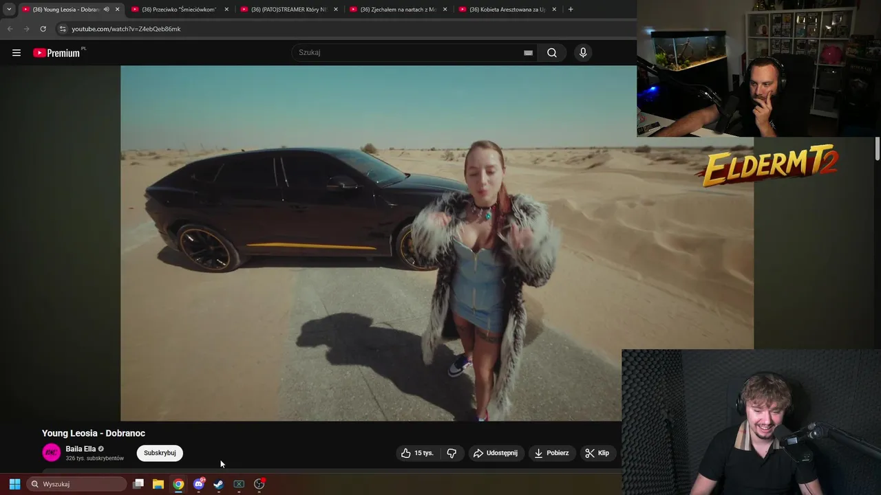Switch to Kobieta Aresztowana tab

pyautogui.click(x=507, y=10)
